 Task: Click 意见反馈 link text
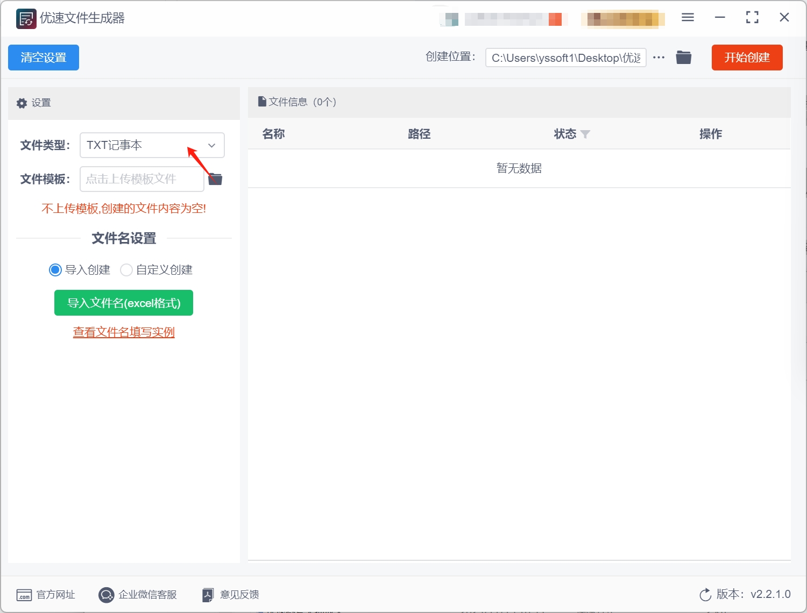point(239,595)
